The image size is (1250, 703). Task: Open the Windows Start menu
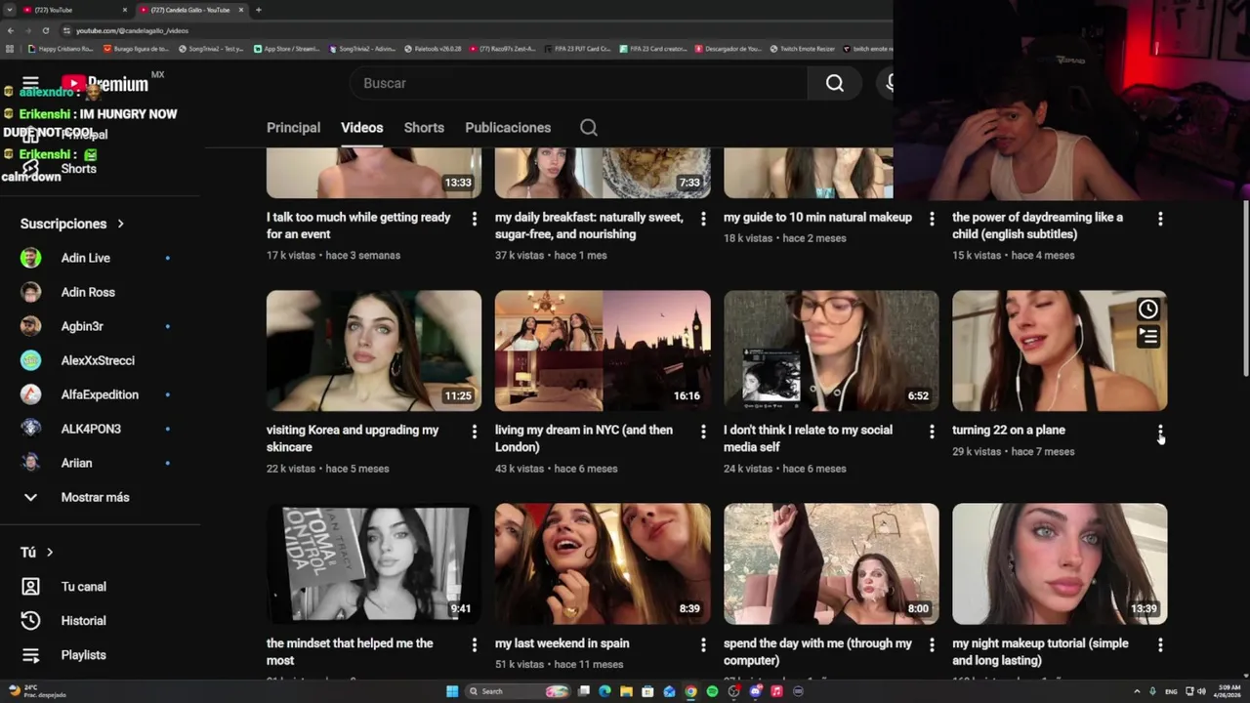pos(452,691)
